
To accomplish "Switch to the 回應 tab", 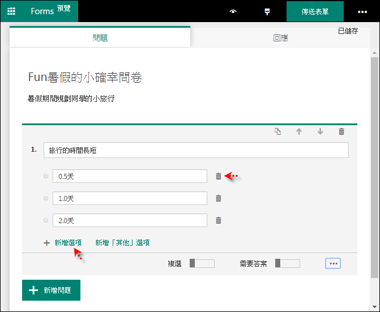I will click(280, 38).
